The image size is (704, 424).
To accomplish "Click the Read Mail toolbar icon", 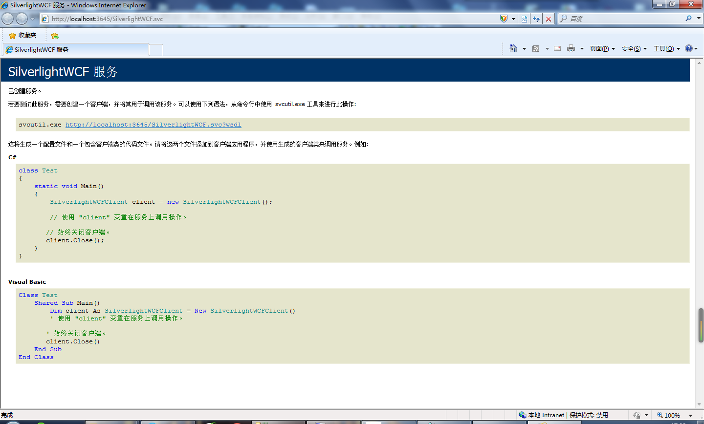I will pos(557,48).
